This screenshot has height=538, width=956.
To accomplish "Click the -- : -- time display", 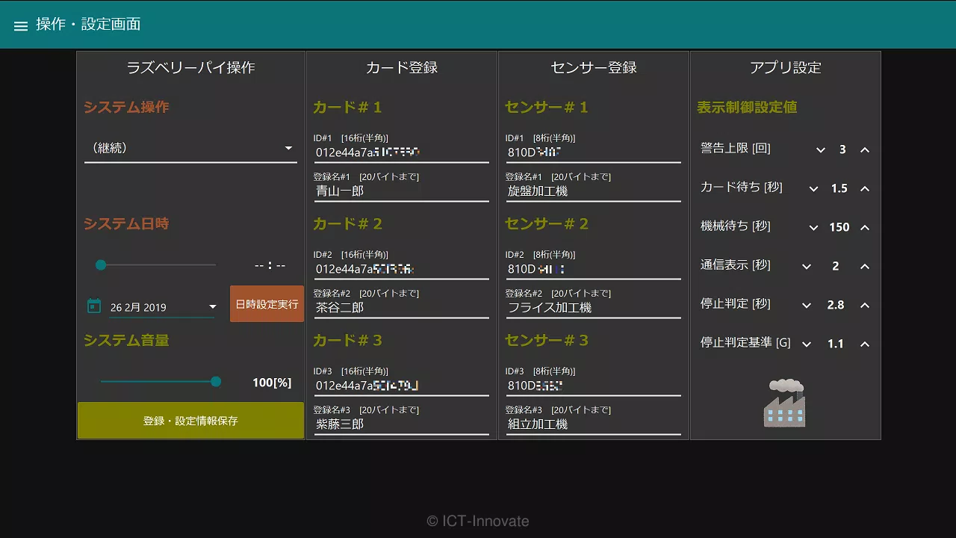I will point(270,265).
